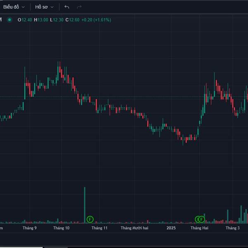Select the open price value 12.40
Viewport: 248px width, 248px height.
click(27, 20)
